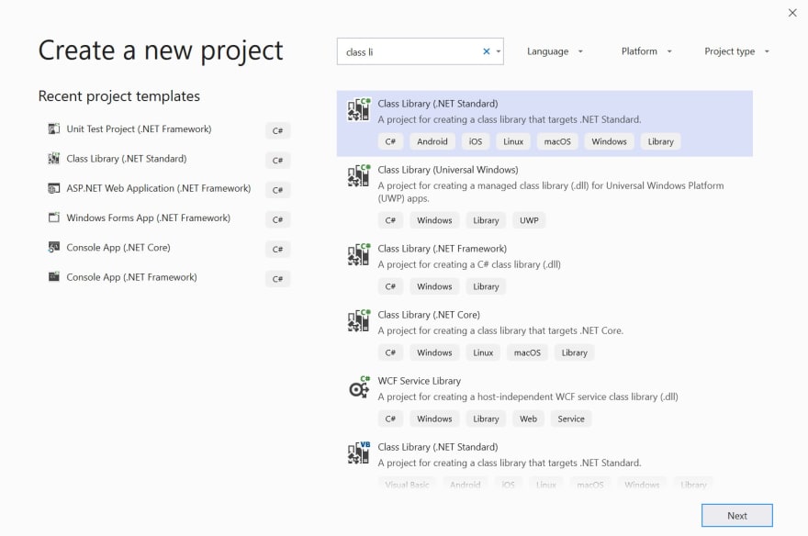The image size is (808, 536).
Task: Click C# tag next to Console App (.NET Core)
Action: point(277,250)
